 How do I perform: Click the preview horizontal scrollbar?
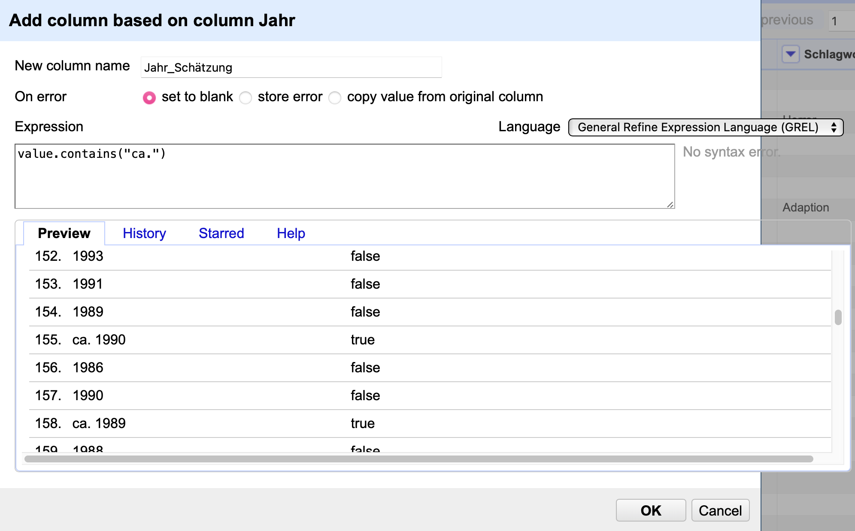(x=418, y=459)
